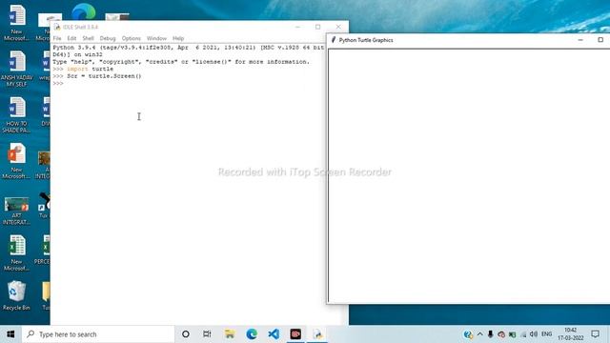Click the Get Help tray icon with question mark
The image size is (610, 343).
pos(468,334)
